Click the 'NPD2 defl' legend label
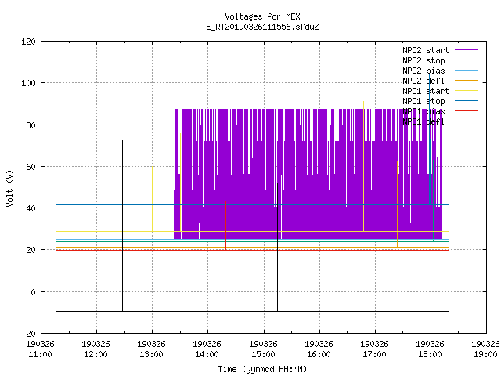501x376 pixels. (x=424, y=81)
